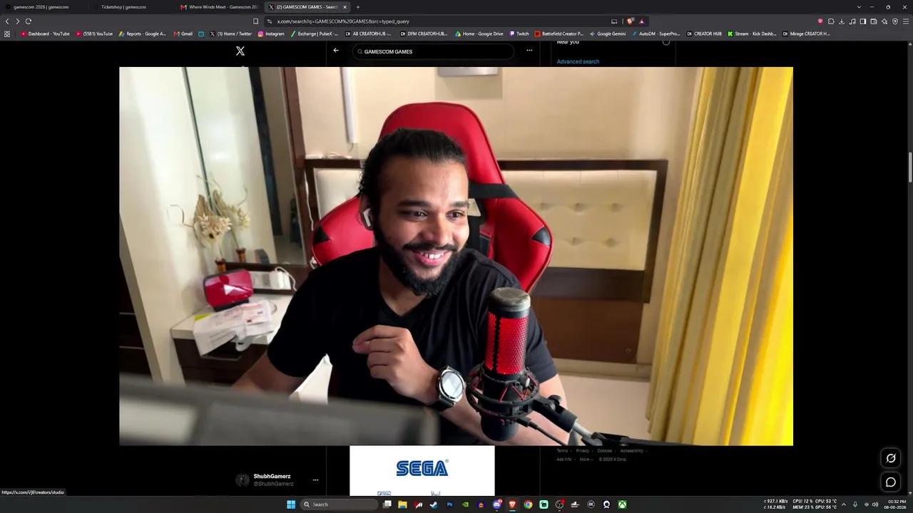Click the Advanced search link
913x513 pixels.
[x=578, y=62]
